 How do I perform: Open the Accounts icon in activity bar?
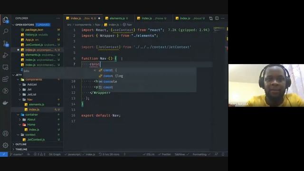click(5, 133)
